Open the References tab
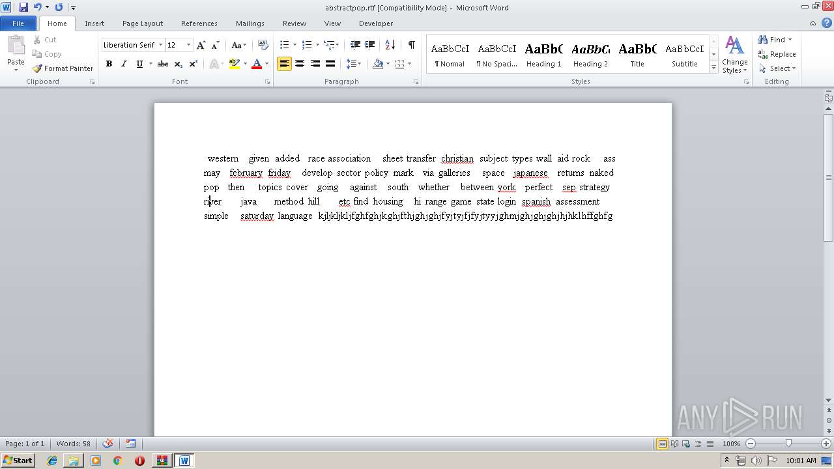 [199, 23]
